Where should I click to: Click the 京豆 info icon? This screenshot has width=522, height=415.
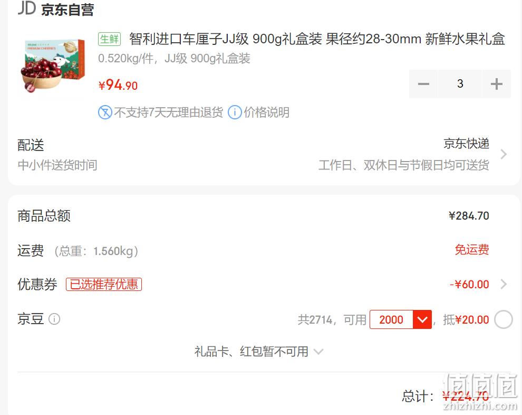pos(54,319)
